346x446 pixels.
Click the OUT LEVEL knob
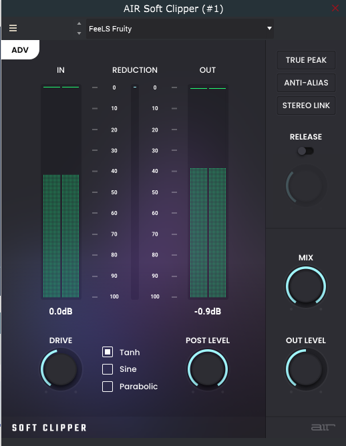coord(306,369)
